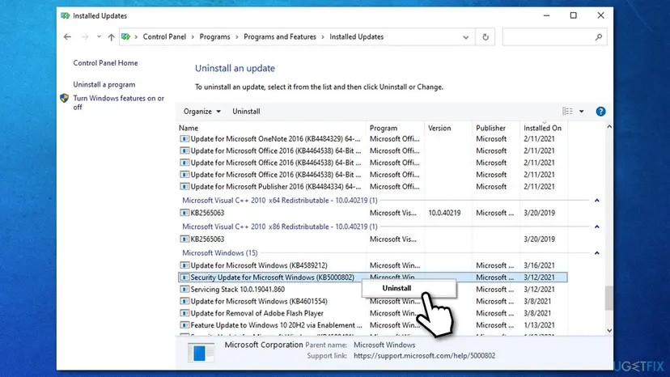
Task: Maximize the Installed Updates window
Action: (x=574, y=16)
